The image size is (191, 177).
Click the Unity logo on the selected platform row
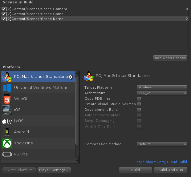[x=70, y=77]
